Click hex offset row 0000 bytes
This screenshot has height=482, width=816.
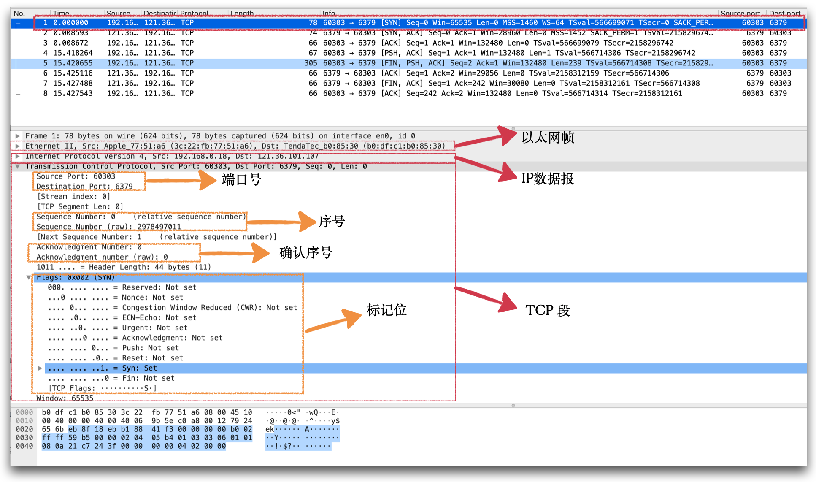[x=147, y=413]
